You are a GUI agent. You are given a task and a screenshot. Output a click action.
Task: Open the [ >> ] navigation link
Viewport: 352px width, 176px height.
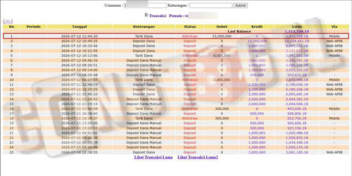pyautogui.click(x=7, y=21)
